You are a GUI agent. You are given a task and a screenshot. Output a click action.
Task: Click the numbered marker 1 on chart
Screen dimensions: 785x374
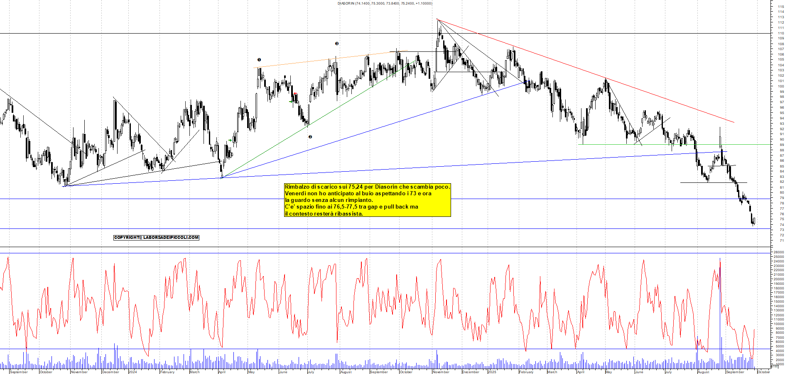click(259, 60)
